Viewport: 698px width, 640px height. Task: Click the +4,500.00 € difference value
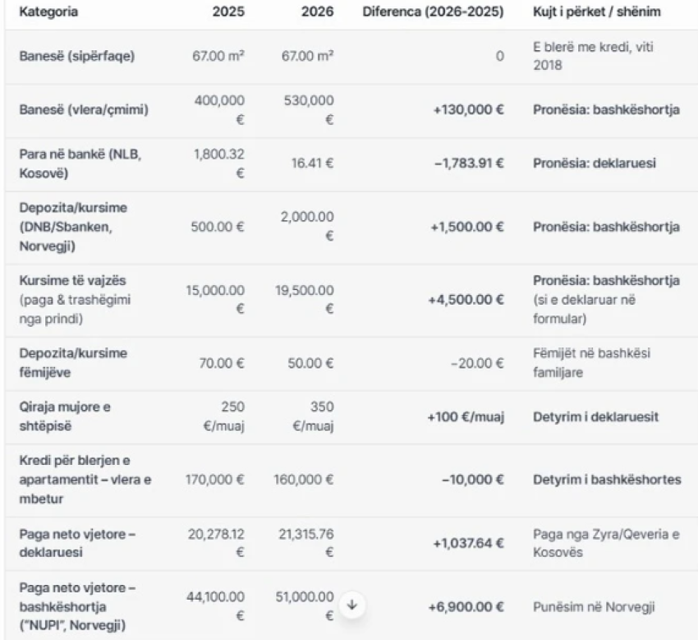[x=466, y=299]
